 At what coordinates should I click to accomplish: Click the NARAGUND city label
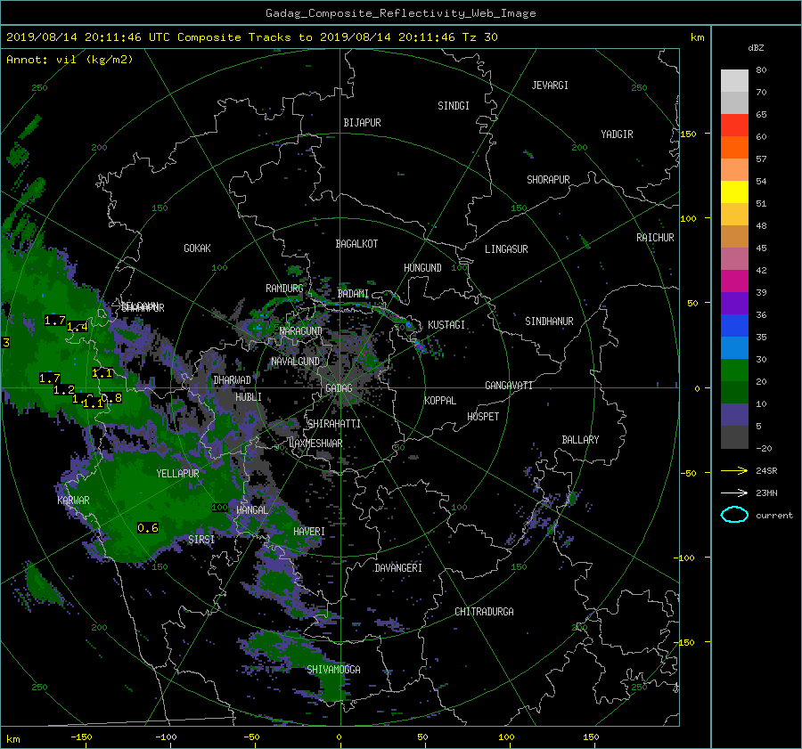pos(301,331)
